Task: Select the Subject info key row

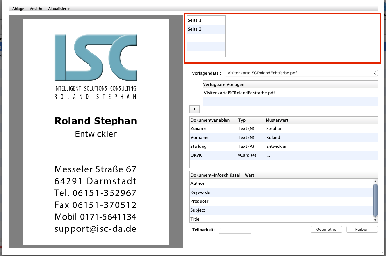Action: (281, 210)
